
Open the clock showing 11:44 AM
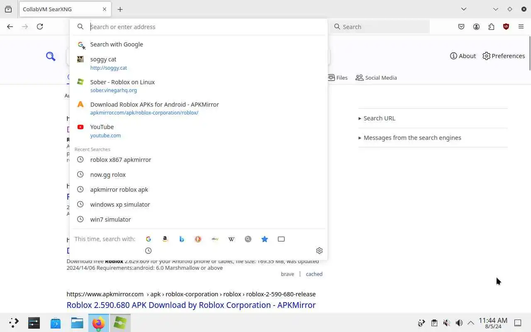[x=493, y=323]
